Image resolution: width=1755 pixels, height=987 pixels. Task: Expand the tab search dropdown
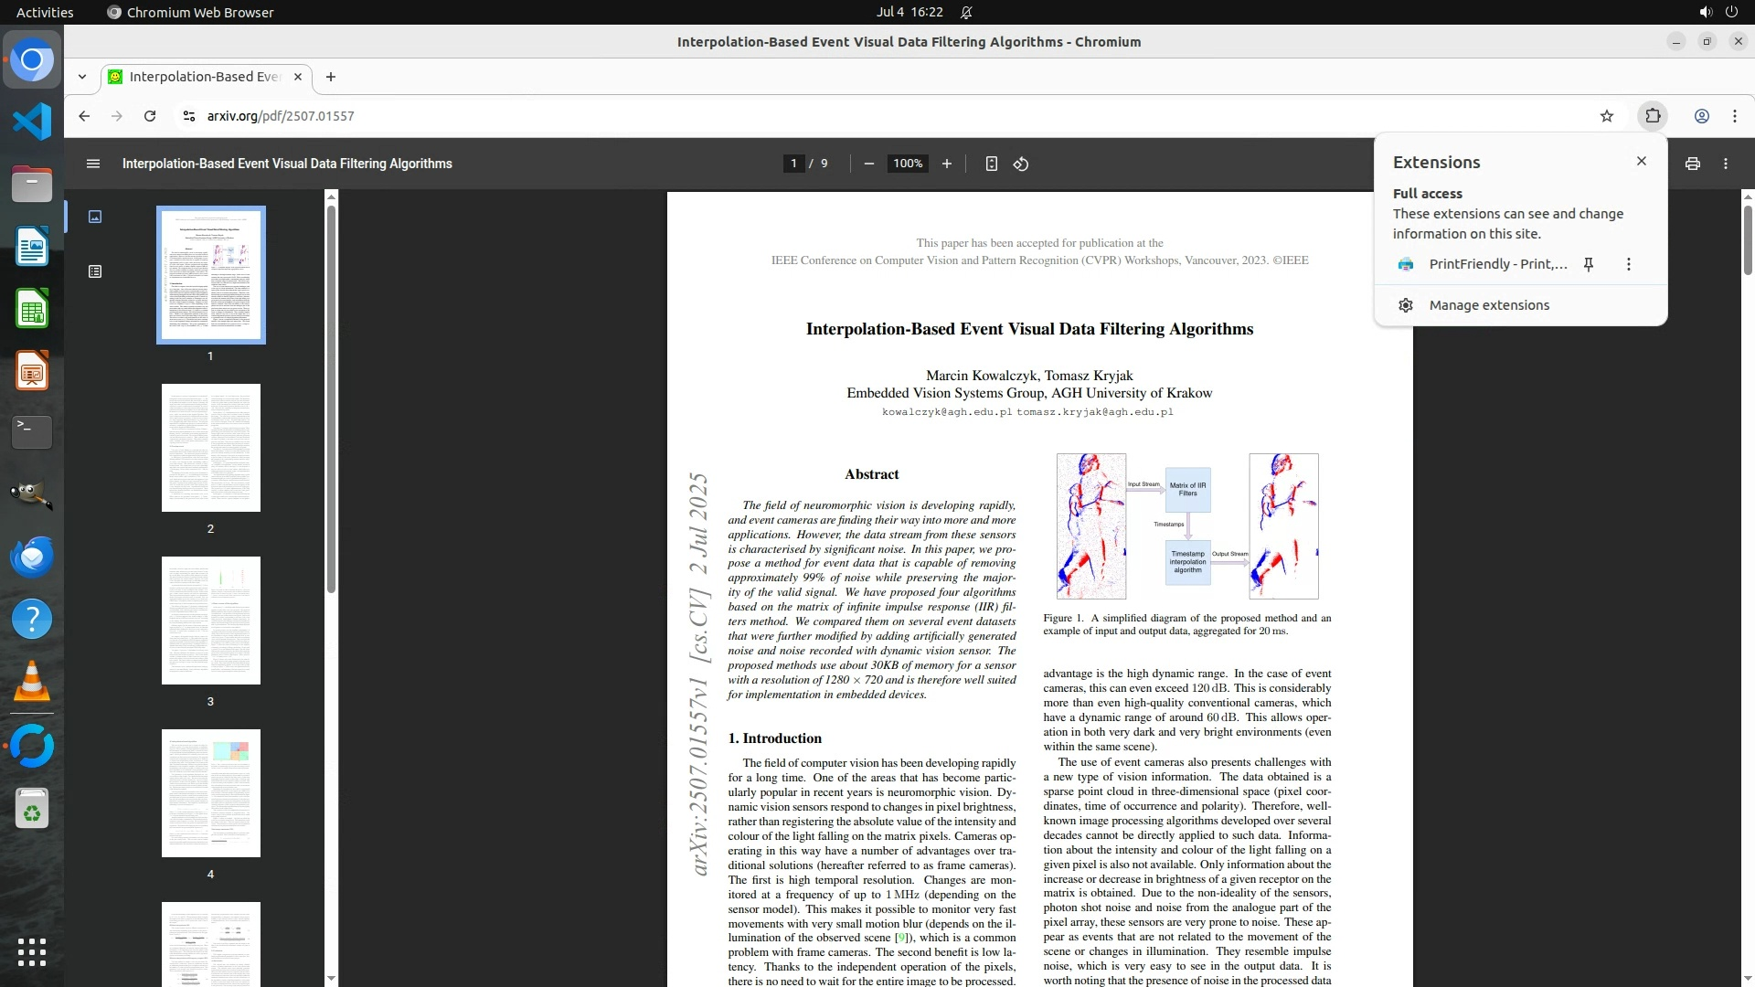coord(82,77)
